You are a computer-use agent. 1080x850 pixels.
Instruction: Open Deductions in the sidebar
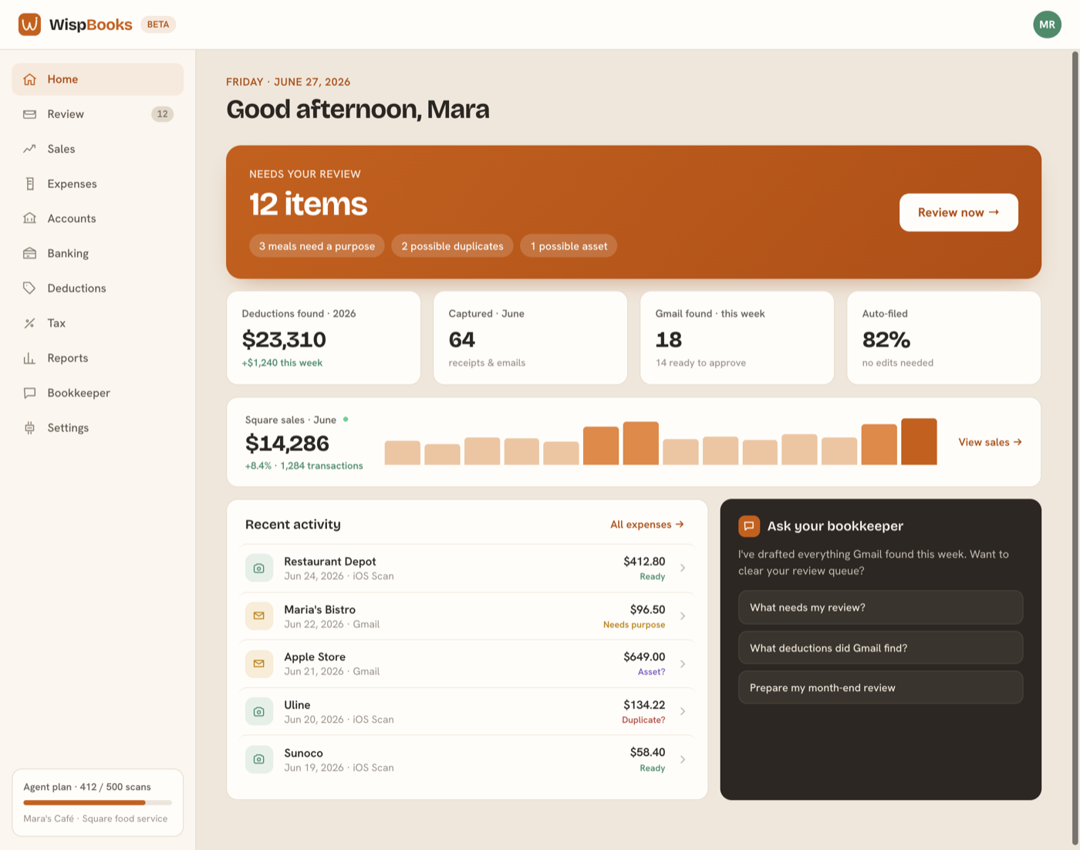pyautogui.click(x=97, y=288)
